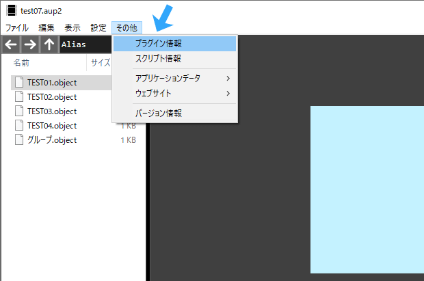Click the TEST04.object file icon
Viewport: 424px width, 281px height.
pos(19,126)
